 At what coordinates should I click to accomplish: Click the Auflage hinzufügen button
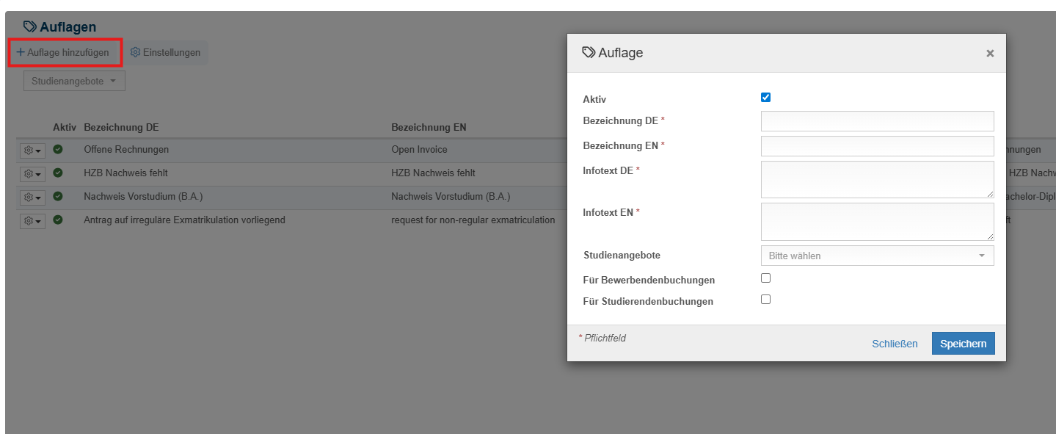point(65,52)
